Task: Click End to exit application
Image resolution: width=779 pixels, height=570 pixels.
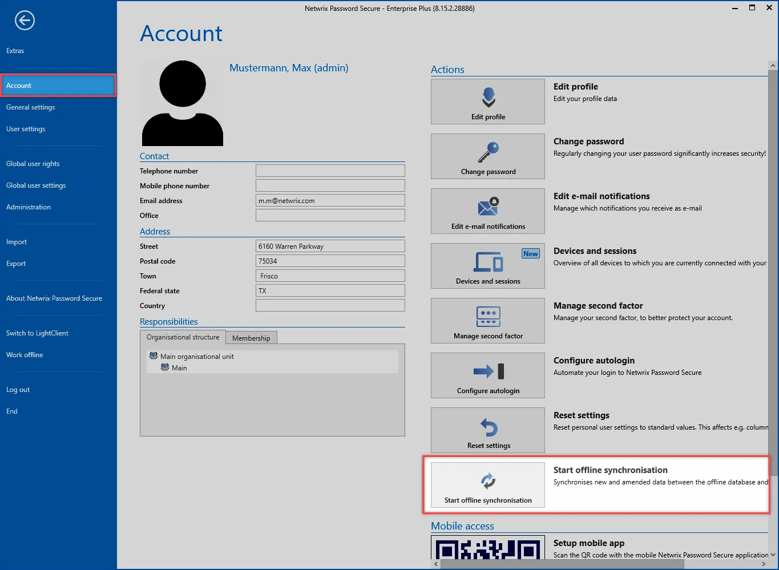Action: (12, 411)
